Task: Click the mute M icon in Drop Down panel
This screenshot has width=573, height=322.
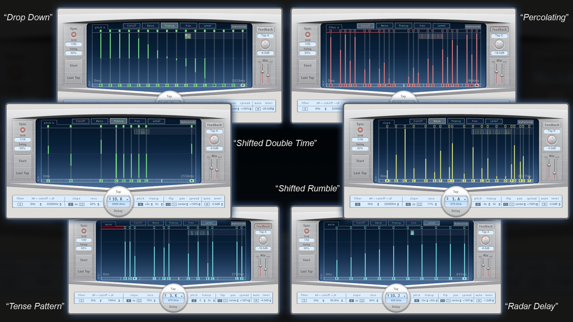Action: point(258,109)
